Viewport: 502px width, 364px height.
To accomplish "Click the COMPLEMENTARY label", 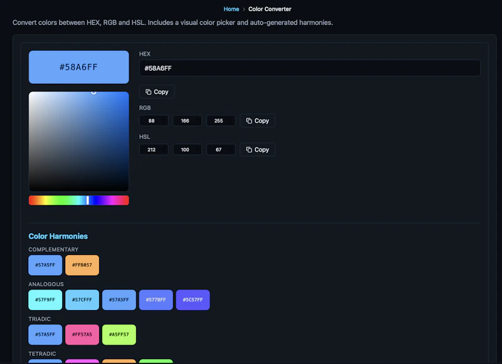I will click(x=53, y=249).
